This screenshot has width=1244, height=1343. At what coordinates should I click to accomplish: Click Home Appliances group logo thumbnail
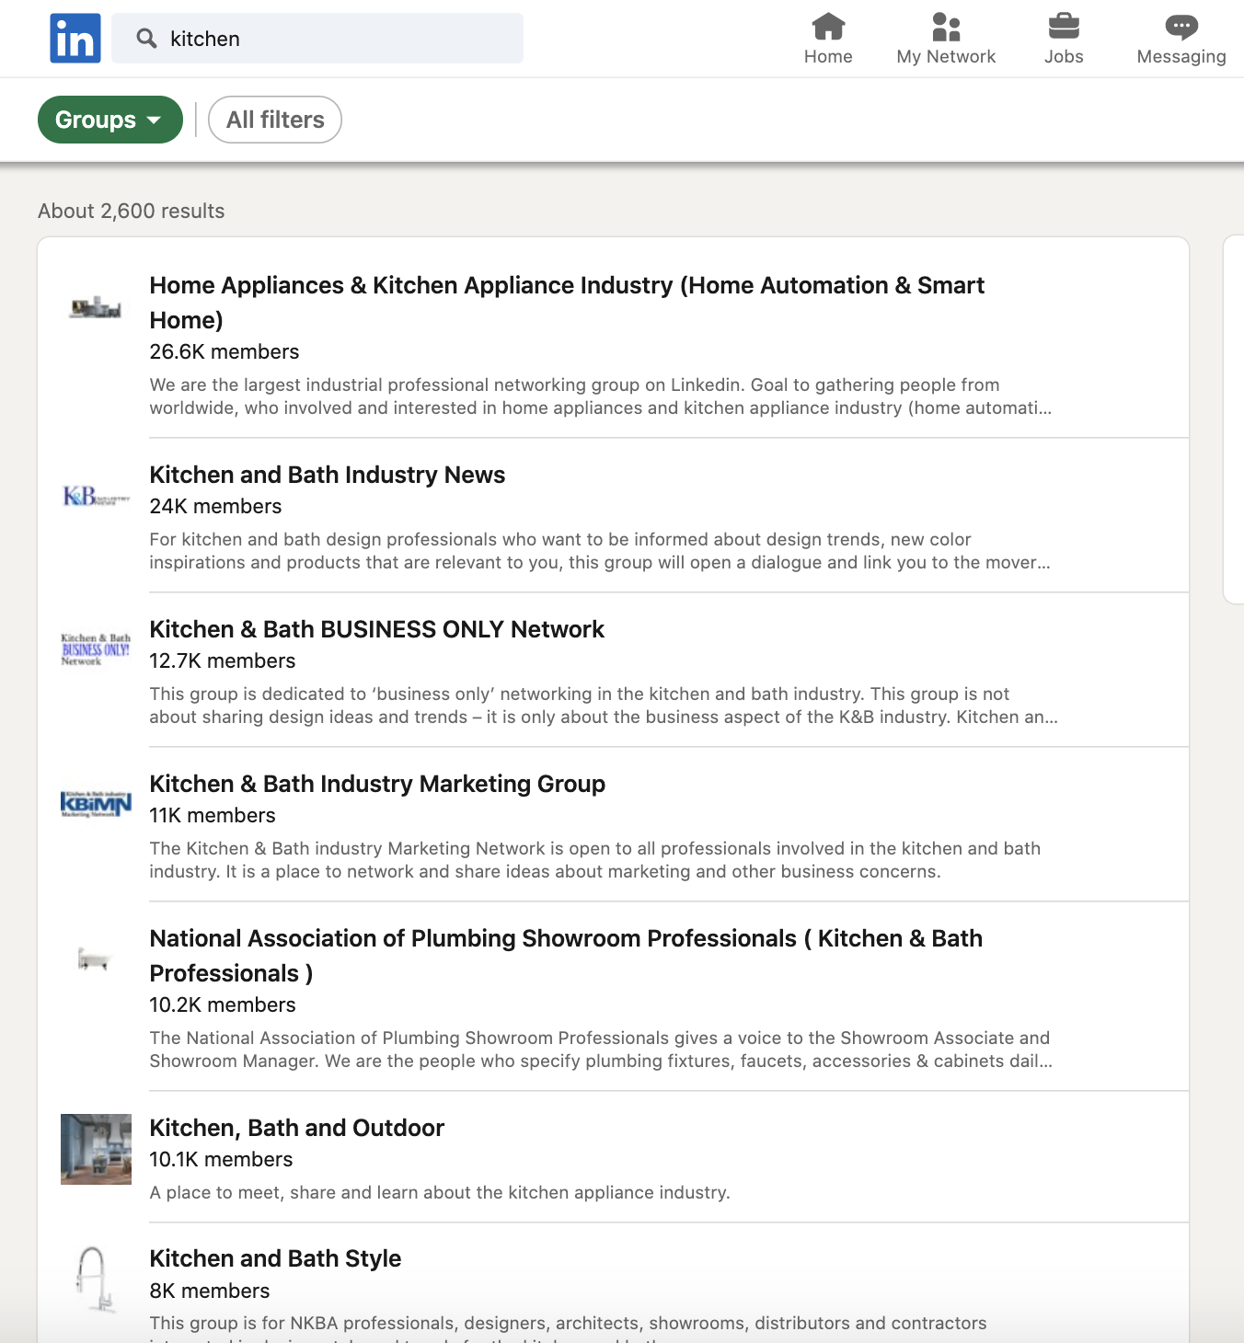pyautogui.click(x=96, y=308)
